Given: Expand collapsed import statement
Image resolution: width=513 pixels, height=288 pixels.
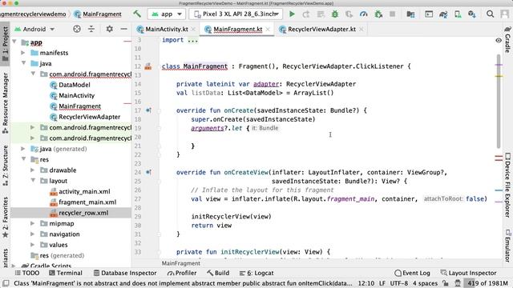Looking at the screenshot, I should tap(192, 40).
